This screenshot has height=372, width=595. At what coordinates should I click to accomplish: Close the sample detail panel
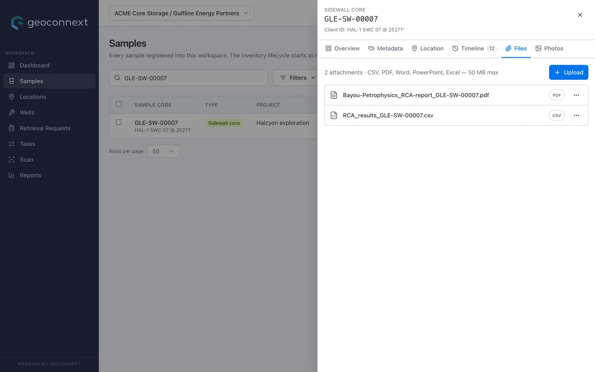[580, 15]
